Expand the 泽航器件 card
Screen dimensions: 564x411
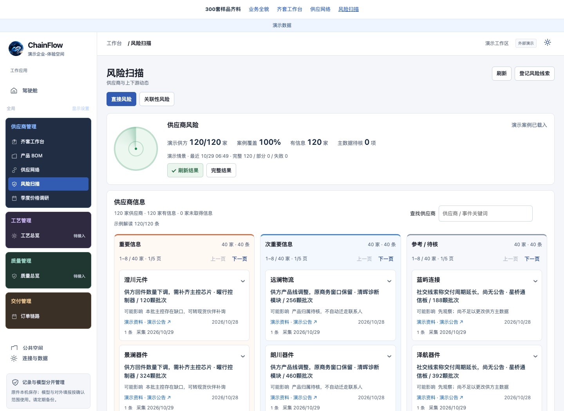(x=535, y=356)
